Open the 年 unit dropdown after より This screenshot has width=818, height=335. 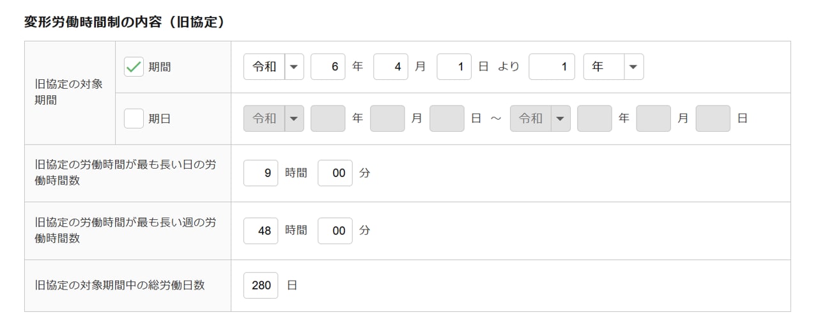[x=613, y=67]
